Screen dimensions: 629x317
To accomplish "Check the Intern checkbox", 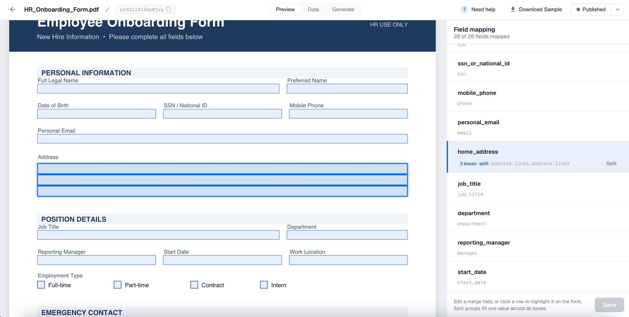I will click(264, 285).
